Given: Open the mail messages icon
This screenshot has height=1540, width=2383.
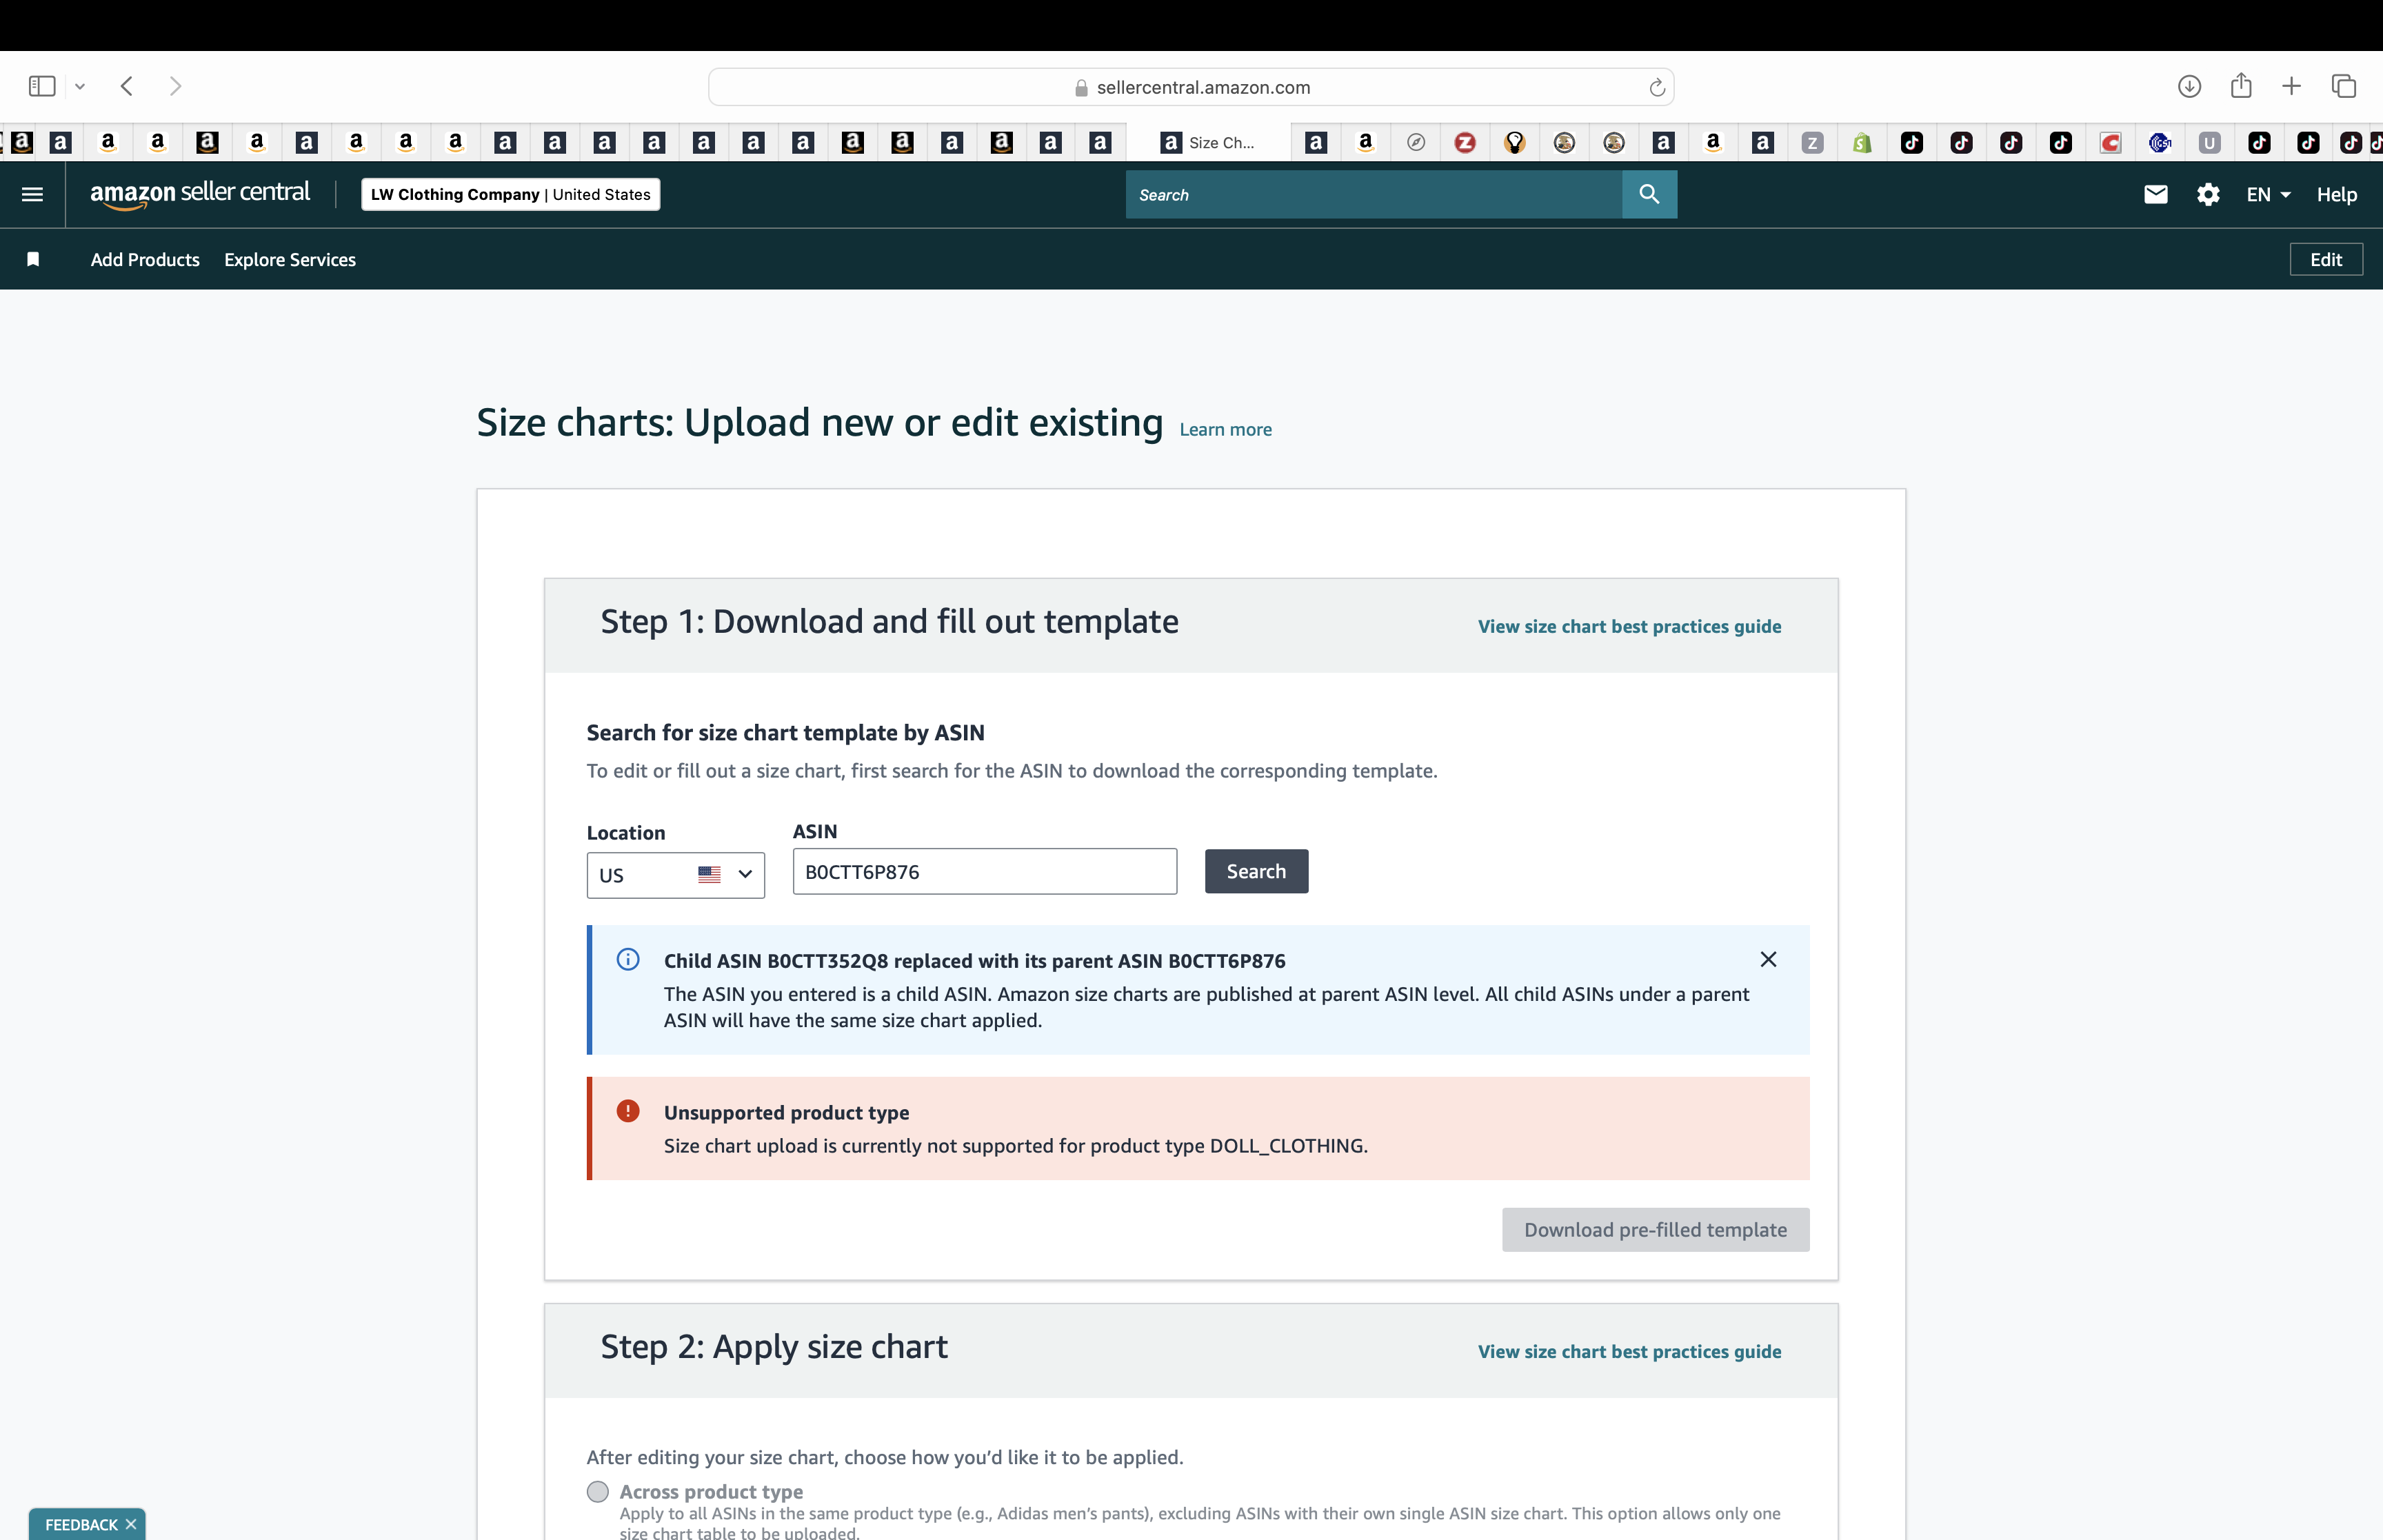Looking at the screenshot, I should [x=2156, y=194].
